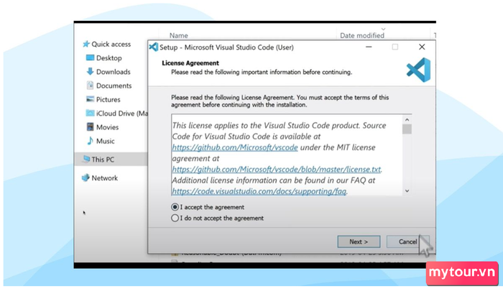Open Pictures in Explorer sidebar

108,99
